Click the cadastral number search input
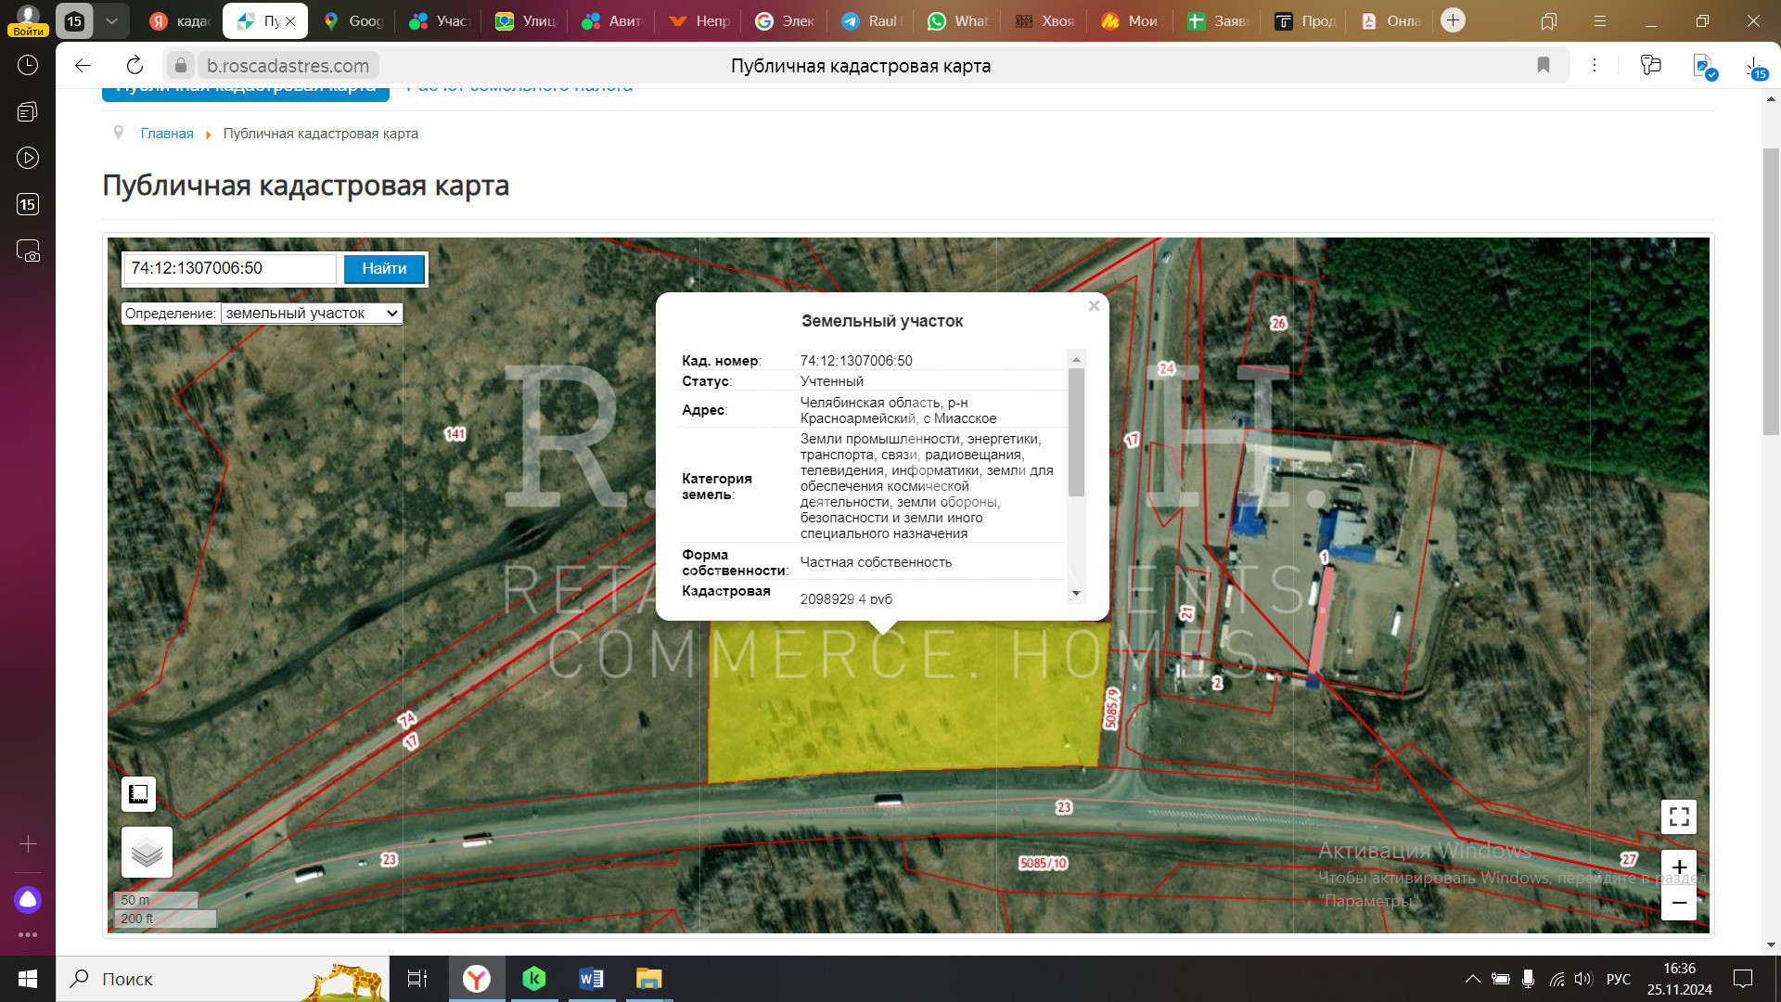Screen dimensions: 1781x1002 230,268
